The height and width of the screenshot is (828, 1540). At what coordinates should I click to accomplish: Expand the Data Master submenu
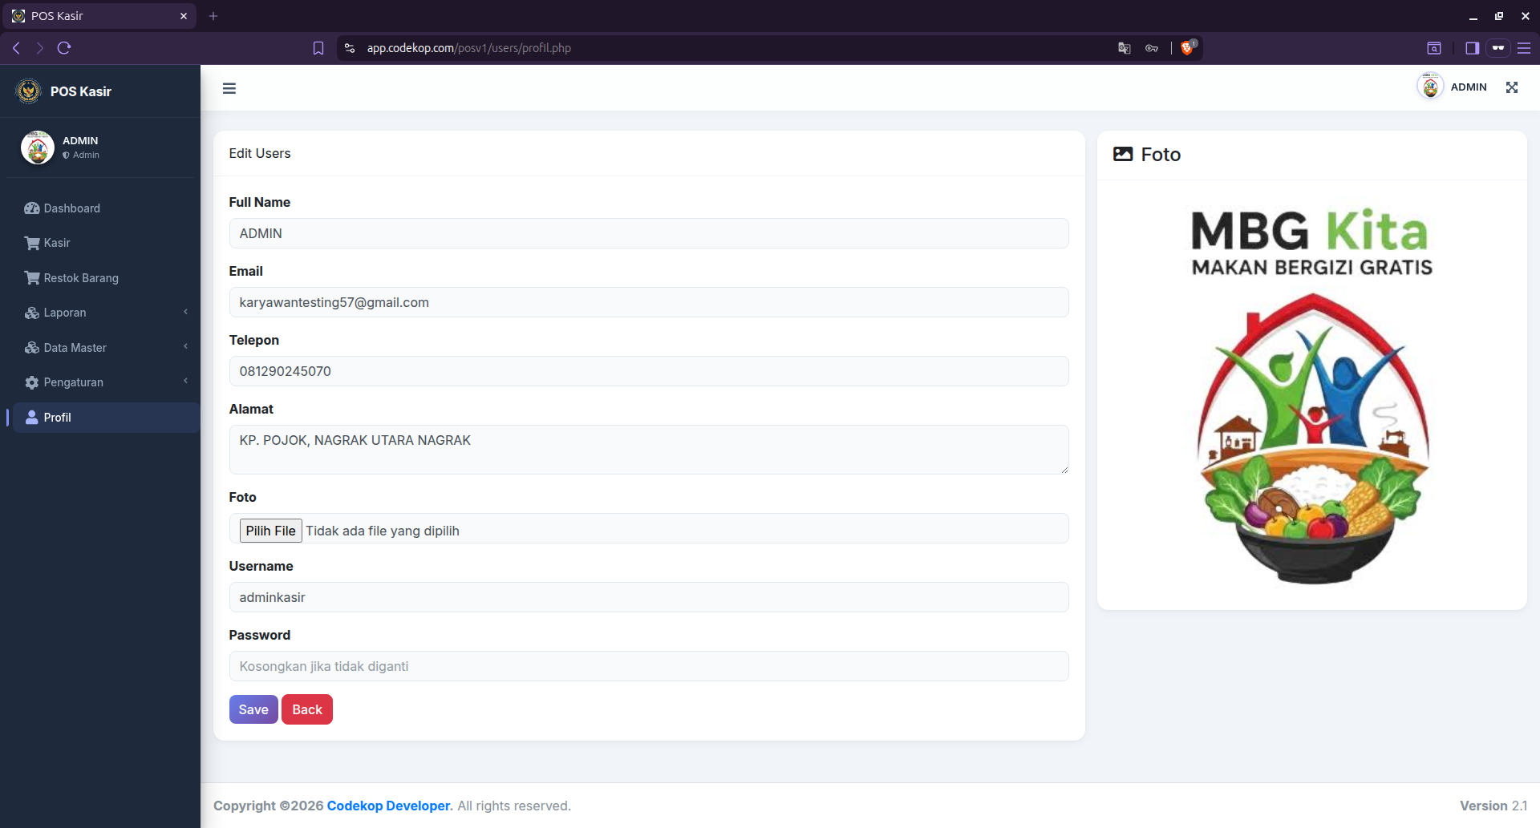pos(106,348)
